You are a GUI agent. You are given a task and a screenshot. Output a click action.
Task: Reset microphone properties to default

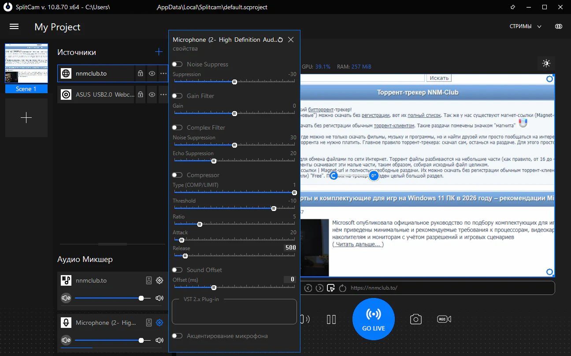tap(280, 40)
